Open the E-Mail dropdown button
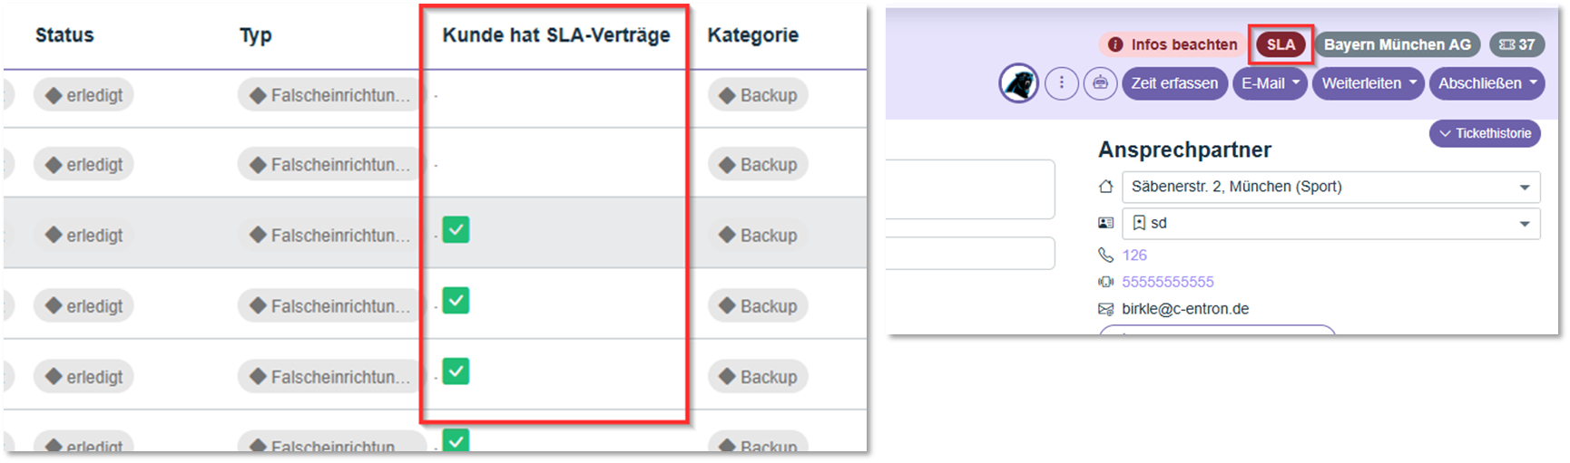The height and width of the screenshot is (463, 1570). [1269, 83]
